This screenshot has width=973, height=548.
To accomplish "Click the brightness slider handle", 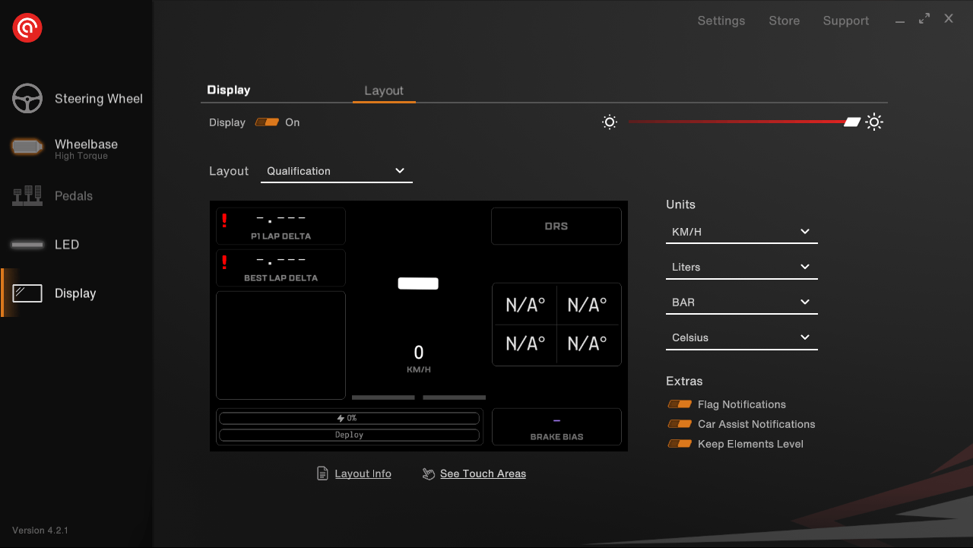I will pyautogui.click(x=852, y=122).
